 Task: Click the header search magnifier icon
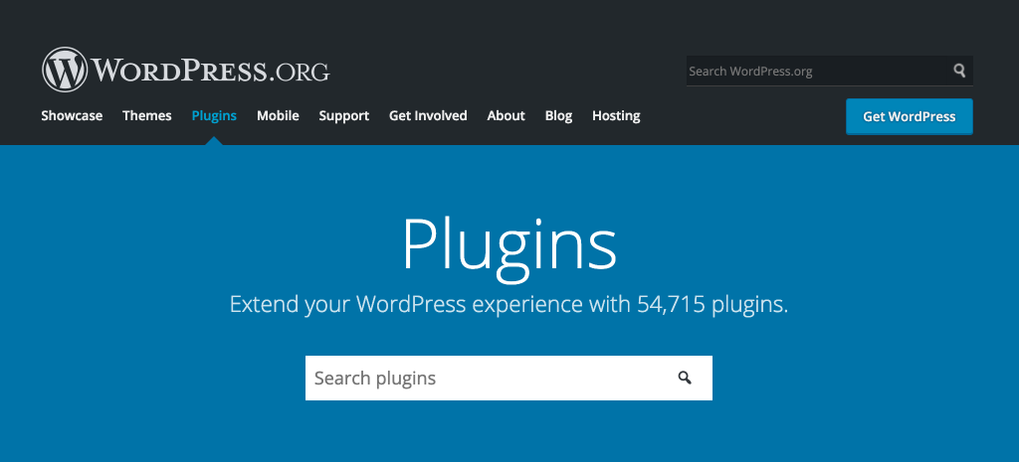959,71
